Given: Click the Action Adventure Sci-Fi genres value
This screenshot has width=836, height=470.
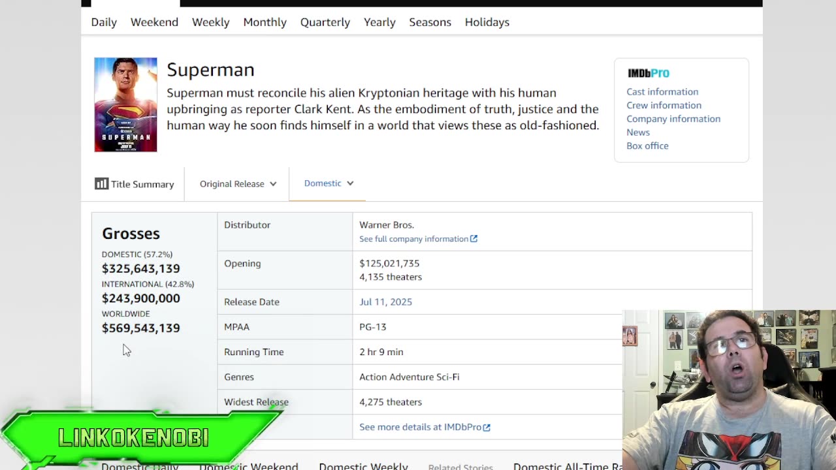Looking at the screenshot, I should (409, 377).
